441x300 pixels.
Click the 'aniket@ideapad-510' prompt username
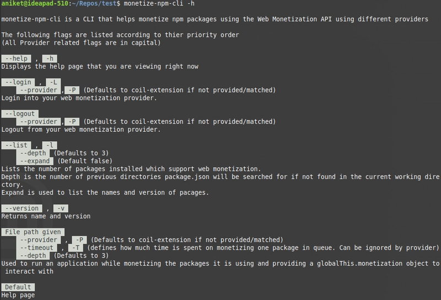35,4
